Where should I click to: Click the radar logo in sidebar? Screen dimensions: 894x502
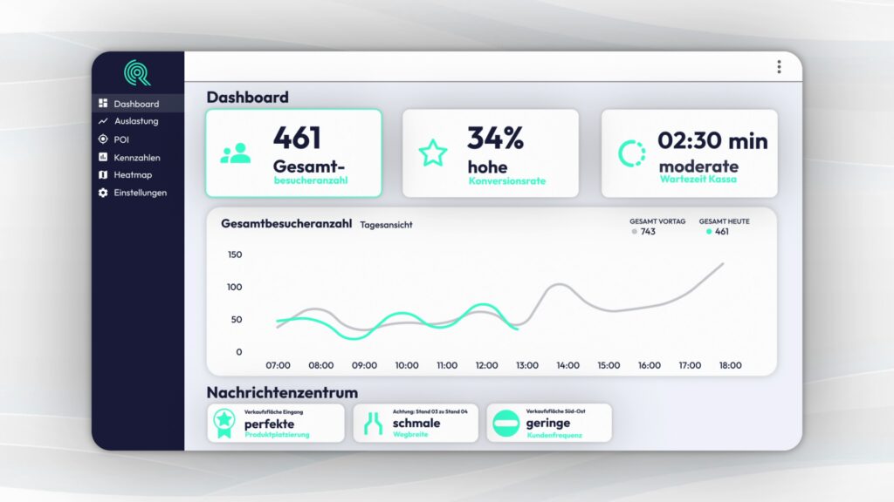pyautogui.click(x=137, y=72)
